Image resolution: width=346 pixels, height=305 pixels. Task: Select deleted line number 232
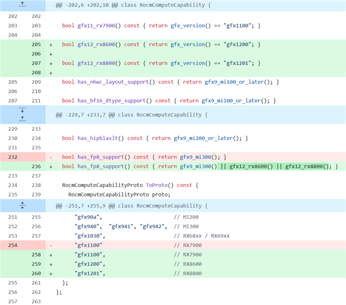point(13,157)
